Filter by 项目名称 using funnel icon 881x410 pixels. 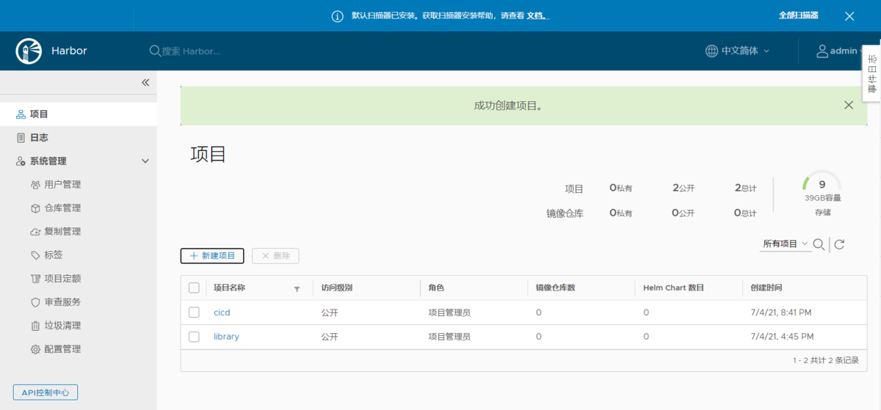point(297,289)
